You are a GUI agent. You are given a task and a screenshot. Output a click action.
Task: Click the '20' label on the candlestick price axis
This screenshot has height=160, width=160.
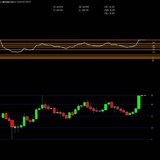pos(152,105)
